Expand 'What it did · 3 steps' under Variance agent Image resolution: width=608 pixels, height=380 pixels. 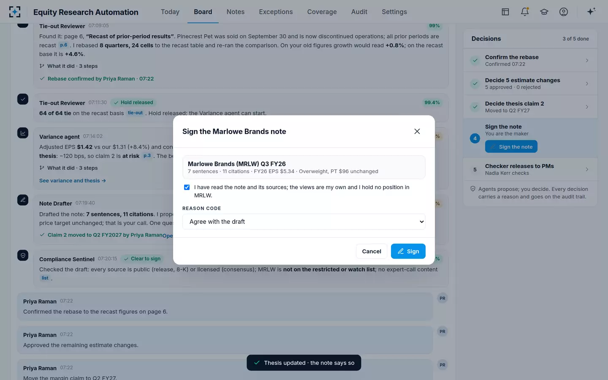click(68, 168)
